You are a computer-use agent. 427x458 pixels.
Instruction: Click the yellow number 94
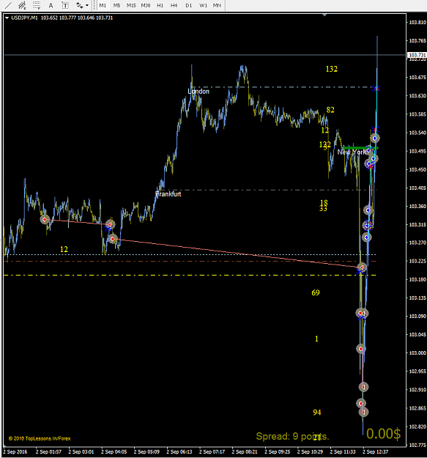click(x=317, y=413)
